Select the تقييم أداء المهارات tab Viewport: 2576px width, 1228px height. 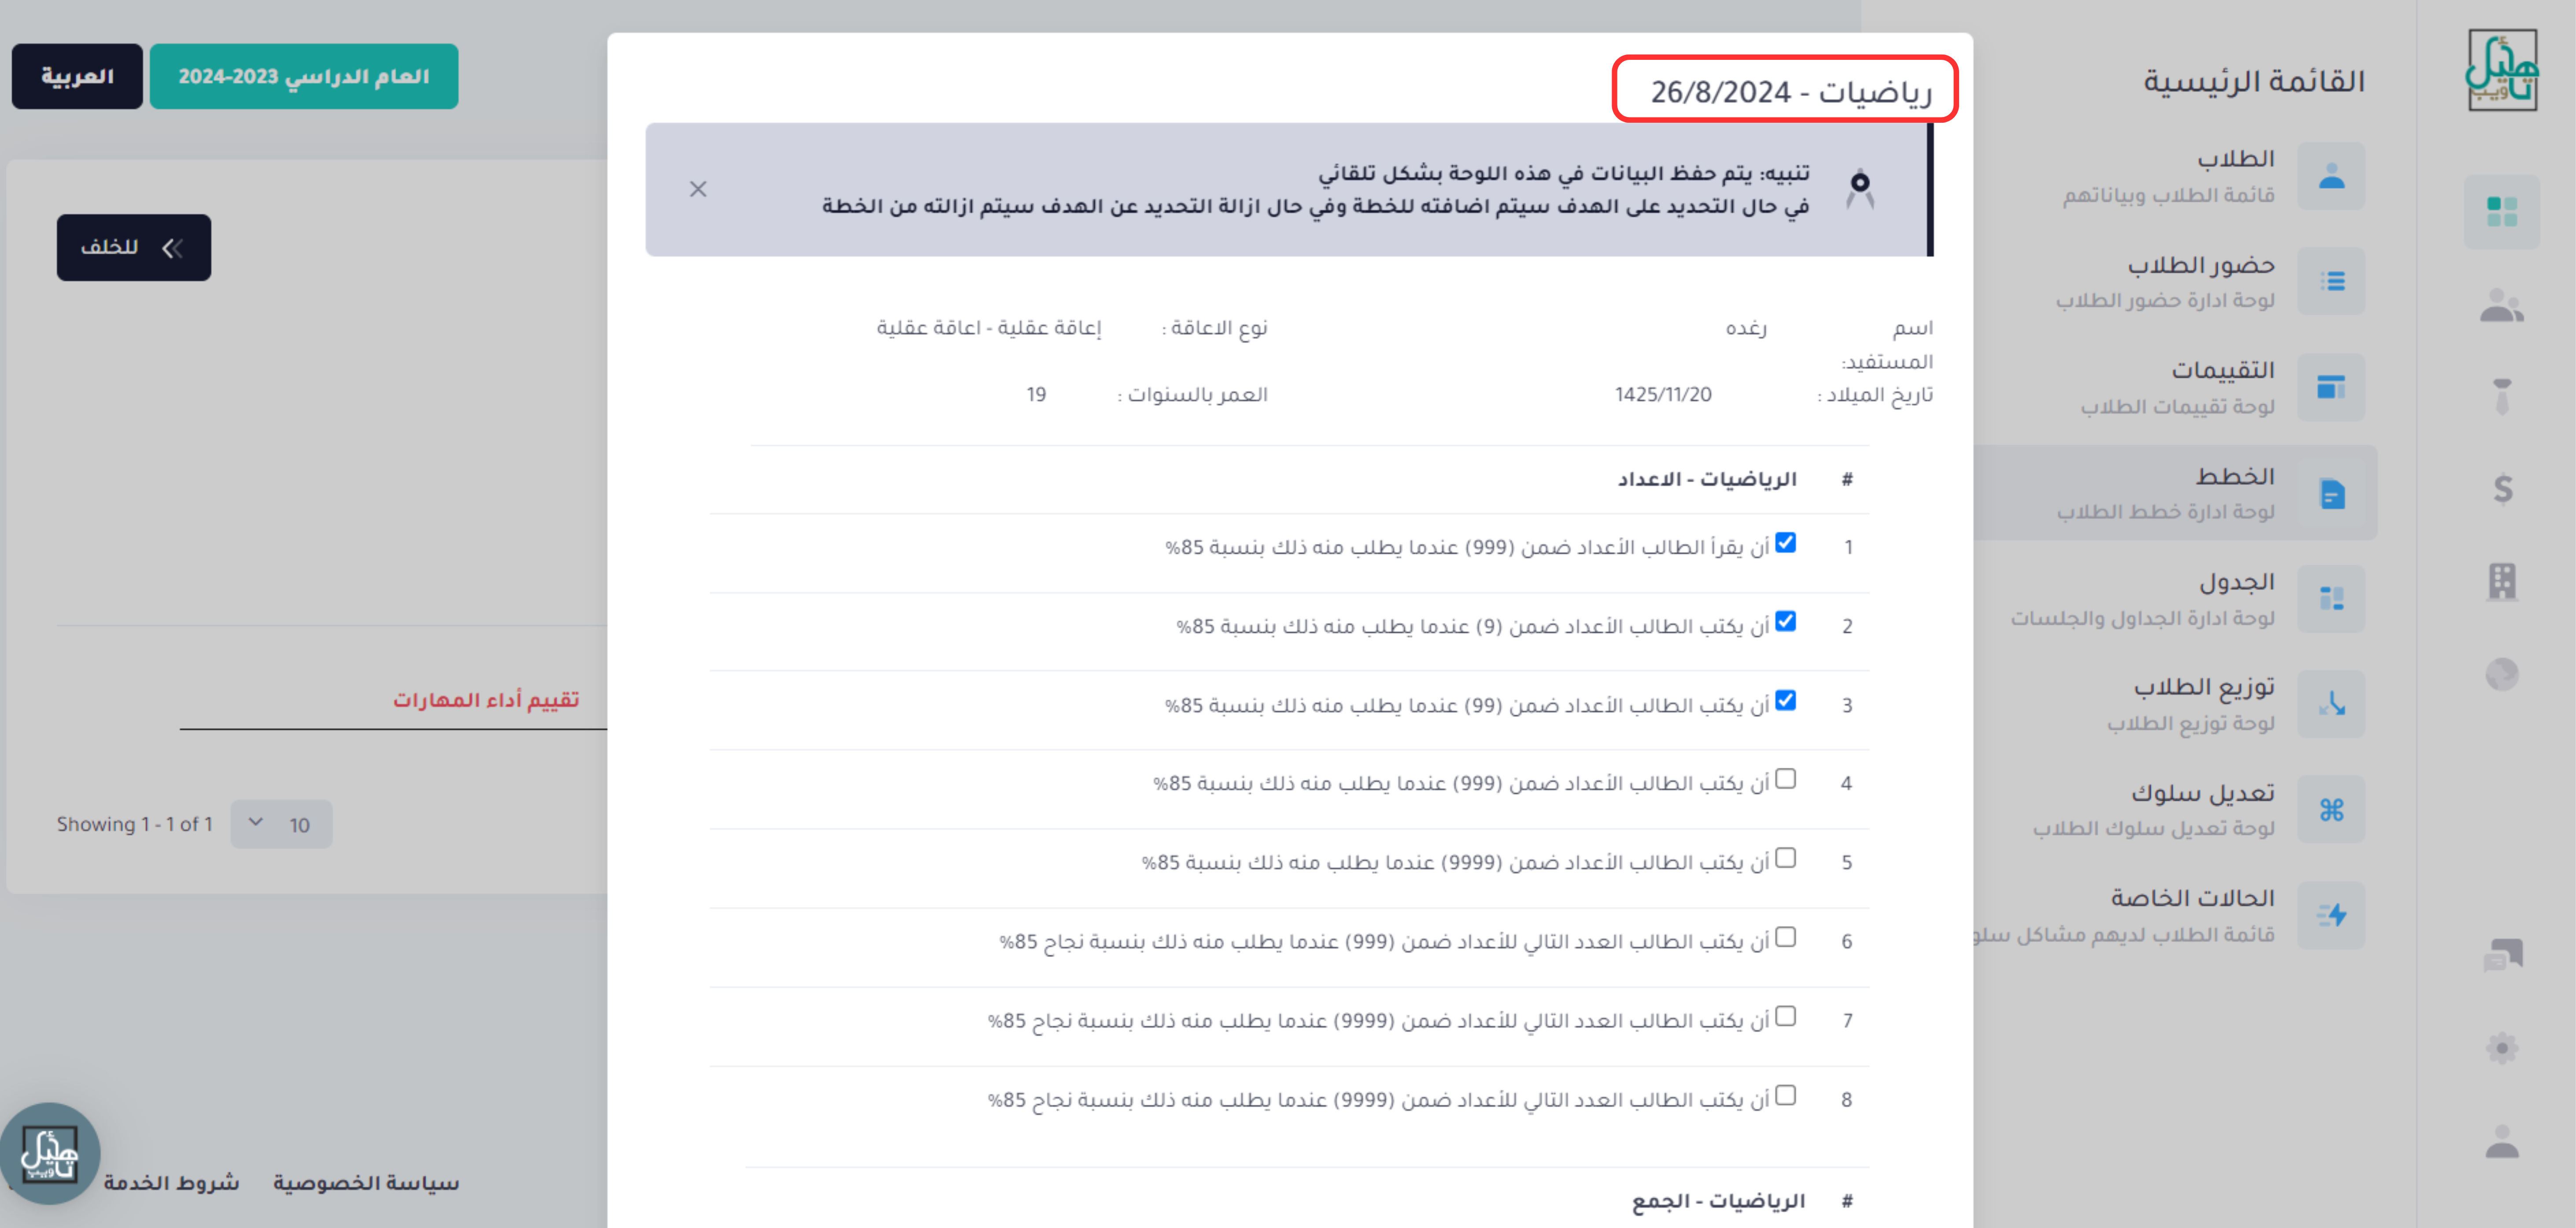click(x=486, y=700)
